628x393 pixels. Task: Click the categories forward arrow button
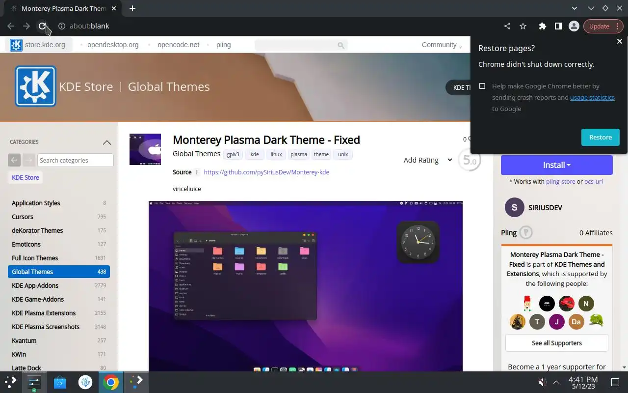click(x=29, y=160)
